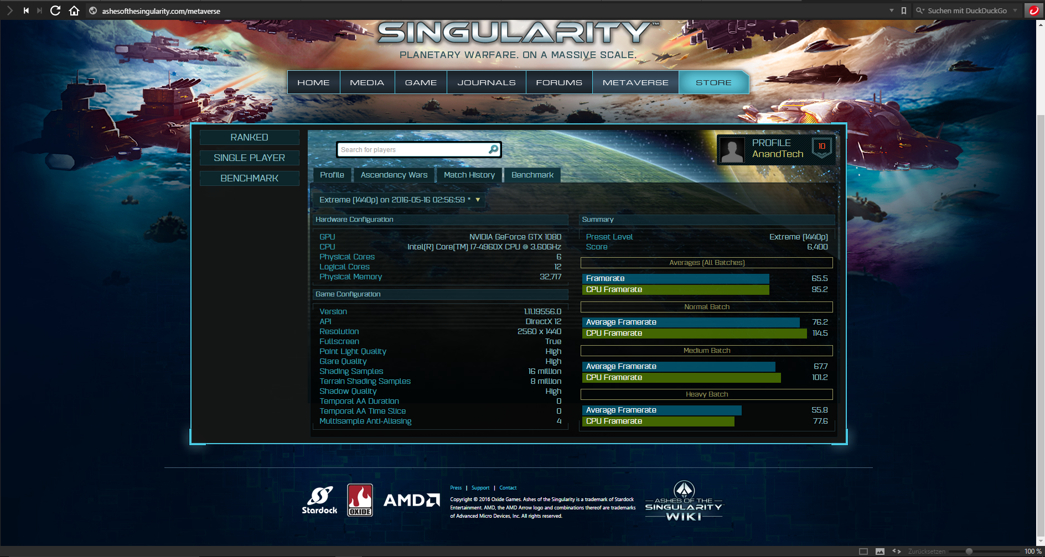
Task: Switch to the Ascendency Wars tab
Action: point(394,175)
